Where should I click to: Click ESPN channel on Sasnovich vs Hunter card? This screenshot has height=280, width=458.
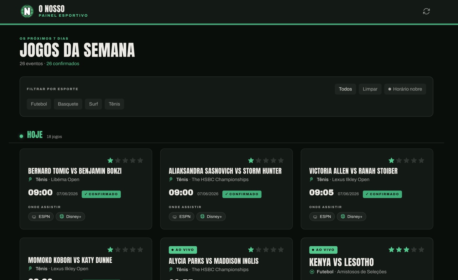(x=182, y=217)
